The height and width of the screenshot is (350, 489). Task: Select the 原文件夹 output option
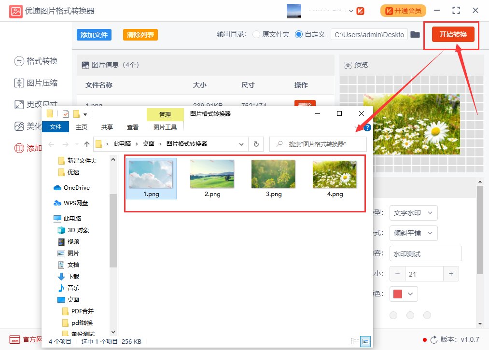[256, 34]
